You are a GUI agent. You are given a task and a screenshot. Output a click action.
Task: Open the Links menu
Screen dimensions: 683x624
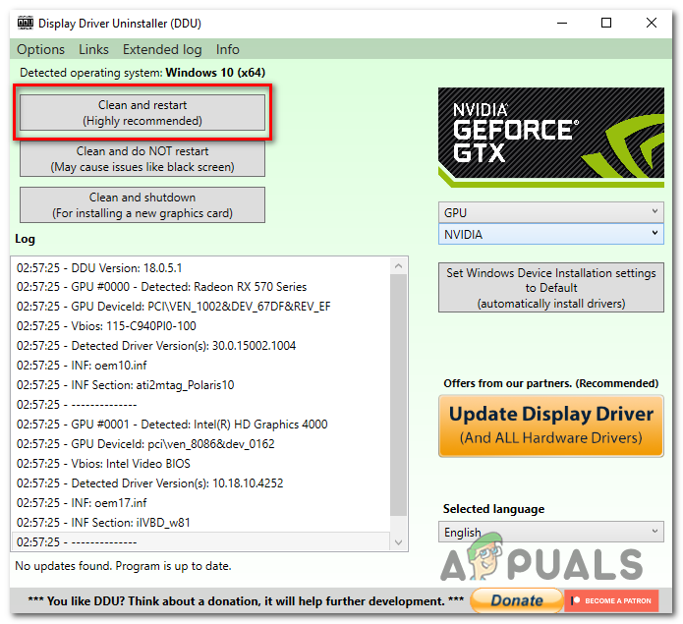93,49
